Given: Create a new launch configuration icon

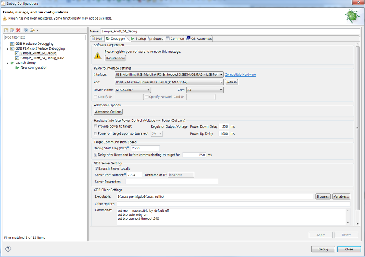Looking at the screenshot, I should pos(6,30).
